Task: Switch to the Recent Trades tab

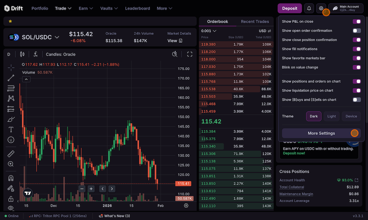Action: [255, 21]
